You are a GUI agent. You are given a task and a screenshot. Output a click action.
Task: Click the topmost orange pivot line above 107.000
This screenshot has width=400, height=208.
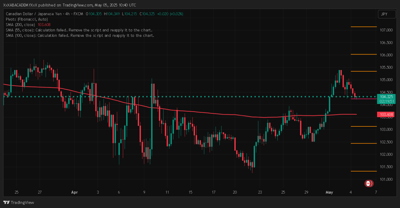click(363, 27)
